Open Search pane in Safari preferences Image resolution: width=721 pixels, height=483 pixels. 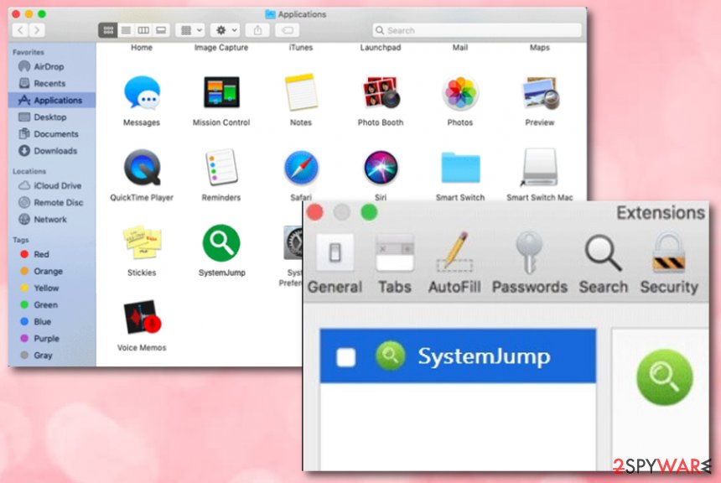pyautogui.click(x=604, y=263)
